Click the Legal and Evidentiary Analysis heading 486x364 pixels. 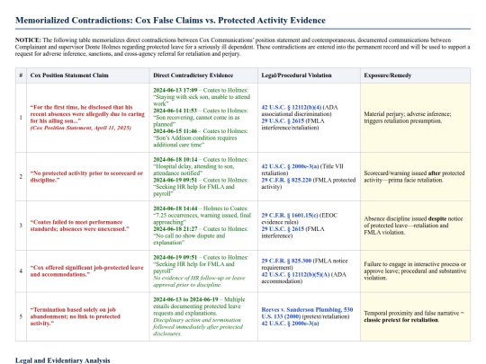(63, 360)
